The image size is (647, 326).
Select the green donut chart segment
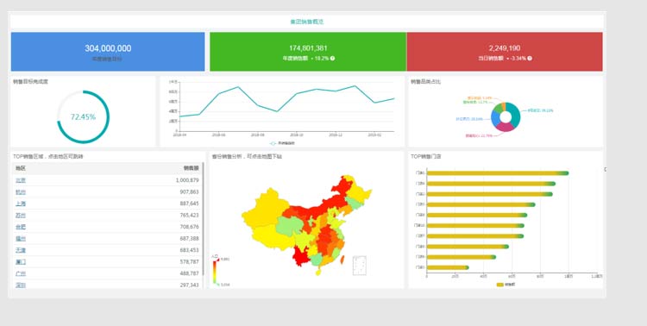coord(498,108)
